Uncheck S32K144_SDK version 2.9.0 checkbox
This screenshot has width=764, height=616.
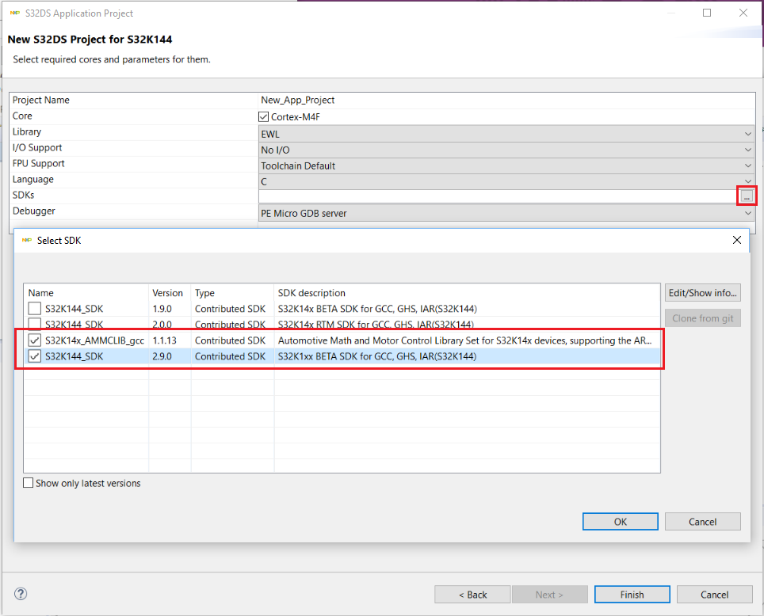(35, 356)
